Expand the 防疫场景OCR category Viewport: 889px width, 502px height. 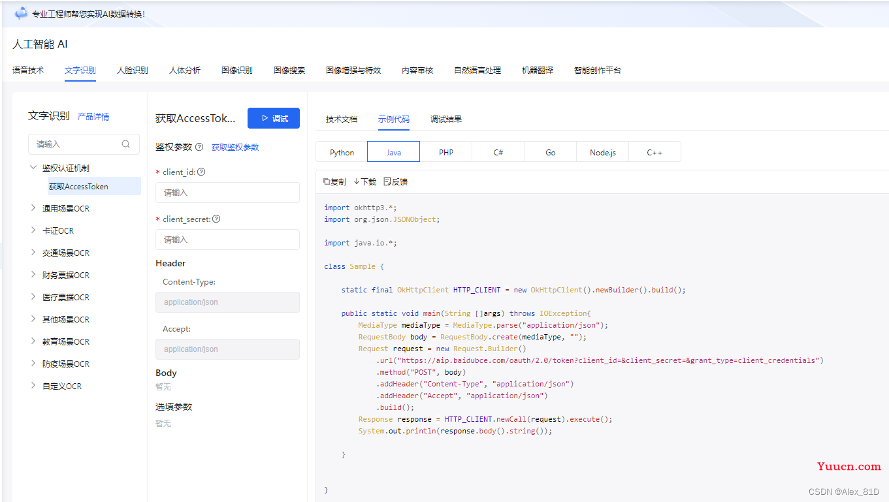click(33, 364)
